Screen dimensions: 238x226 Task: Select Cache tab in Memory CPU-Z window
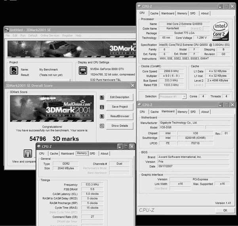pyautogui.click(x=54, y=154)
